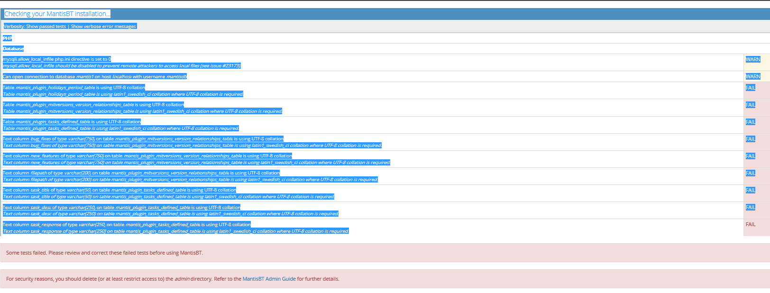Screen dimensions: 770x293
Task: Click FAIL status for tasks_defined_table table check
Action: pos(750,122)
